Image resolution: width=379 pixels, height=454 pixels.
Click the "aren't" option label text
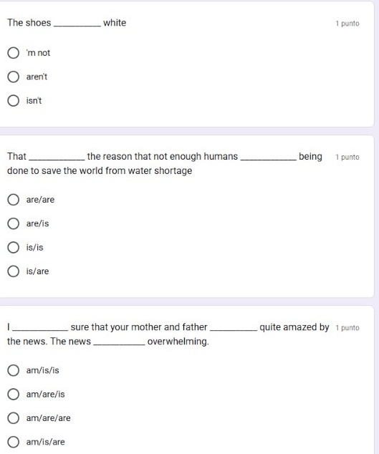pos(37,77)
